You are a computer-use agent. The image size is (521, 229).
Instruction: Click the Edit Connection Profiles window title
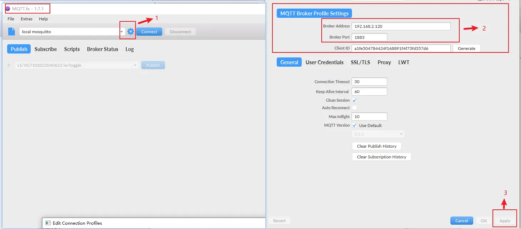pos(77,223)
